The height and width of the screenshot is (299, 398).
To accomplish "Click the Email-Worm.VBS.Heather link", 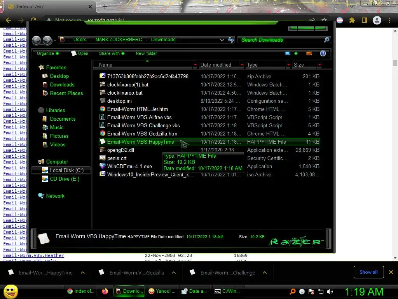I will coord(34,255).
